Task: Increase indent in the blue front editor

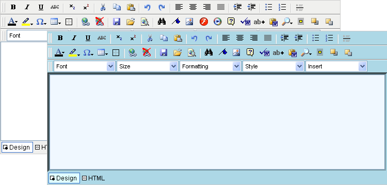Action: pyautogui.click(x=285, y=38)
